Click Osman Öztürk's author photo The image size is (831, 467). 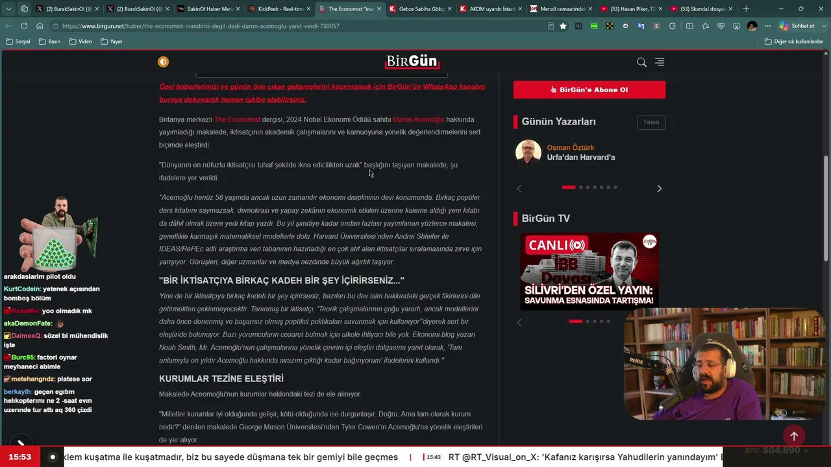click(x=528, y=152)
